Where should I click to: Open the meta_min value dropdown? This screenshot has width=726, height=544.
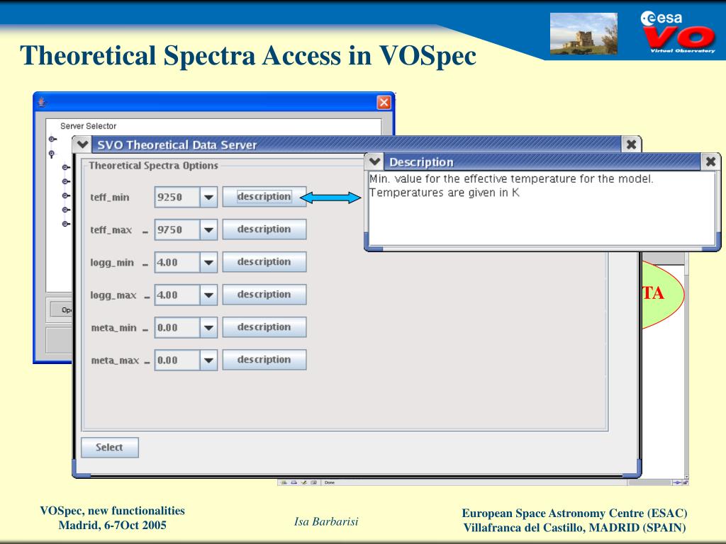208,327
